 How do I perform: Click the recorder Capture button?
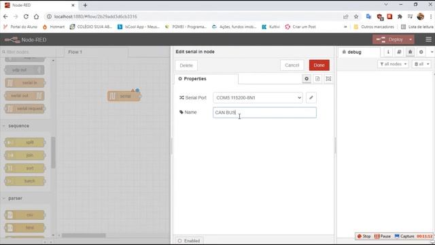[404, 236]
